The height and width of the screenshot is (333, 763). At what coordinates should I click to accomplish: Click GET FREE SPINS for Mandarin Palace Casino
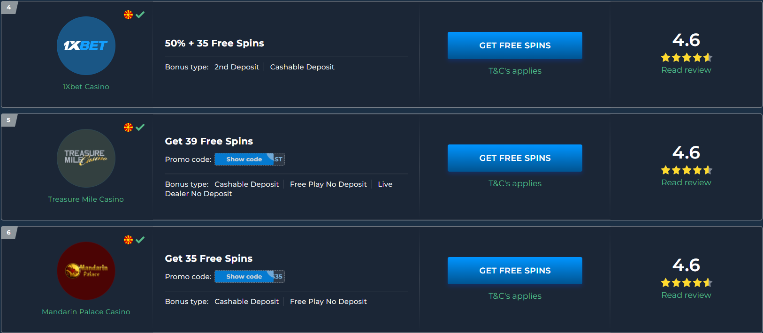point(515,271)
